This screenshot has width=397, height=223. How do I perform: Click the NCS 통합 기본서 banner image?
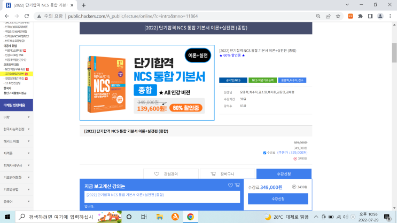point(147,83)
